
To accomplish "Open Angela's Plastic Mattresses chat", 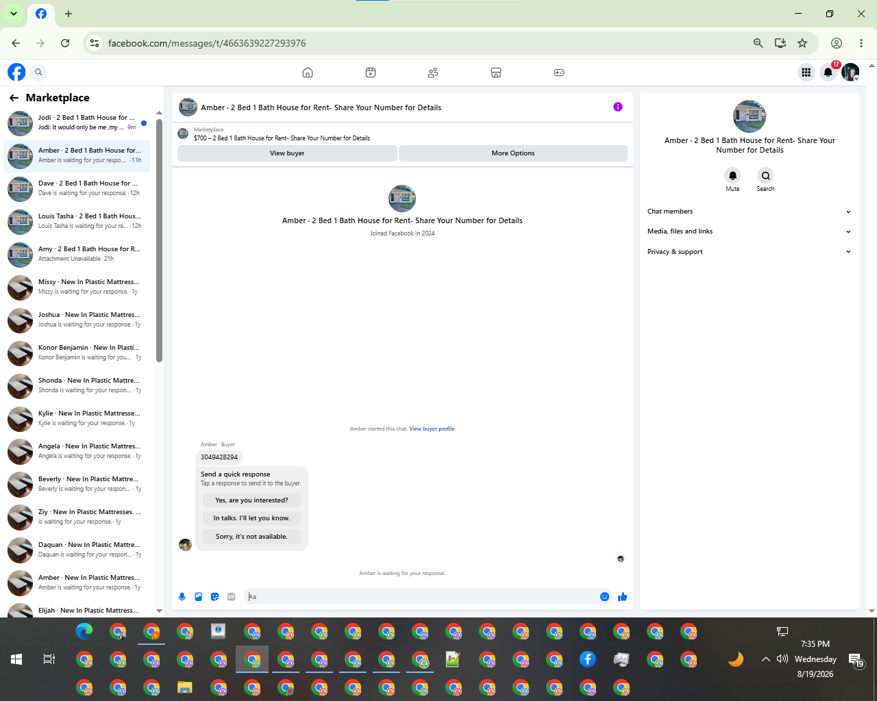I will click(77, 452).
